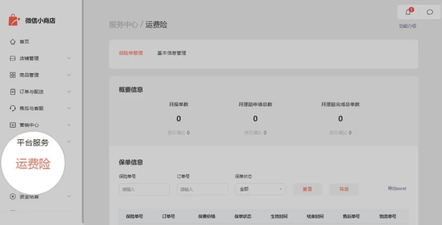Click the grid icon beside 商品管理
Image resolution: width=442 pixels, height=225 pixels.
pyautogui.click(x=13, y=75)
